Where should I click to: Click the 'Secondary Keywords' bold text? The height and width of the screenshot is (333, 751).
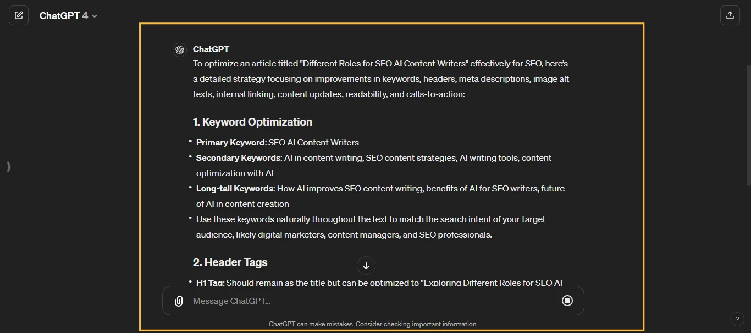[239, 158]
